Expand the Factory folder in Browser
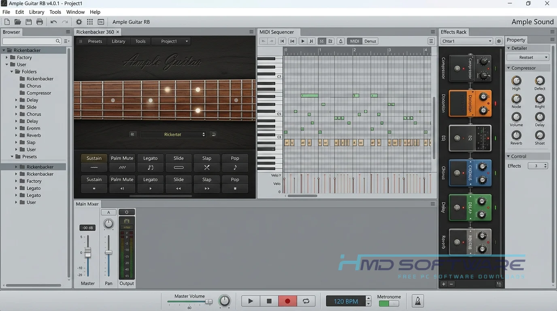The height and width of the screenshot is (311, 557). point(7,58)
